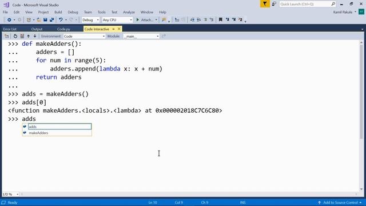Open the File menu

(x=5, y=12)
